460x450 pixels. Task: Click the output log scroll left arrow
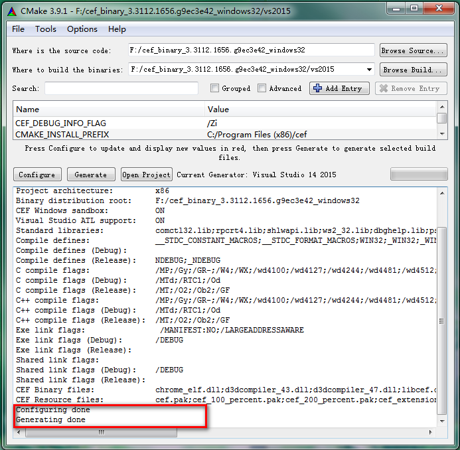19,432
